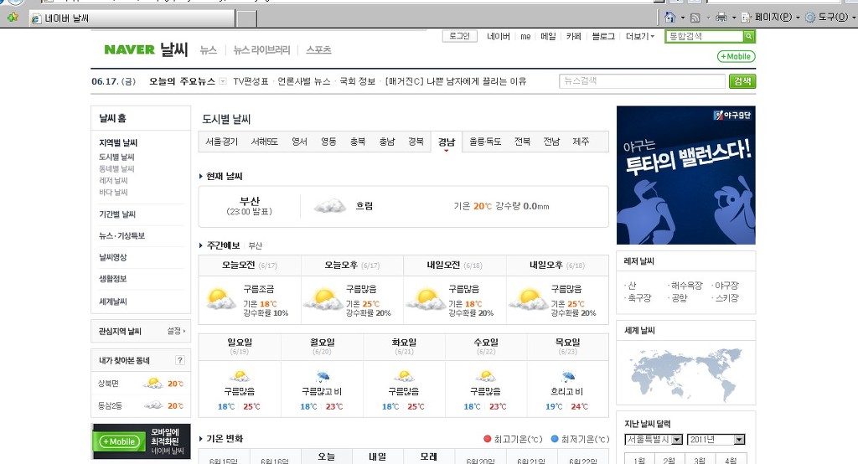Click the Print toolbar icon
Viewport: 858px width, 464px height.
click(721, 18)
